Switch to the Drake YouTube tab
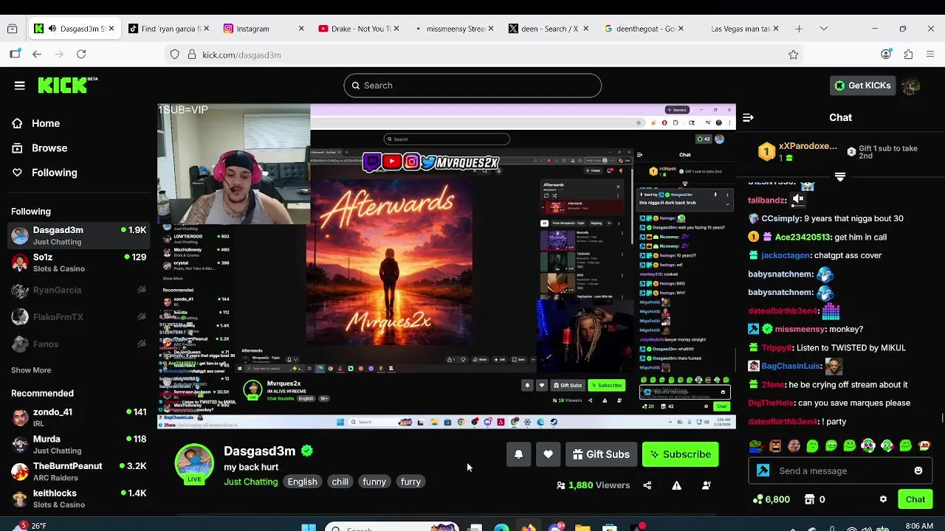The width and height of the screenshot is (945, 531). [360, 29]
